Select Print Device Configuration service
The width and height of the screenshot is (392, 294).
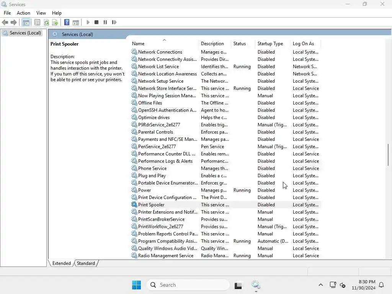point(225,197)
